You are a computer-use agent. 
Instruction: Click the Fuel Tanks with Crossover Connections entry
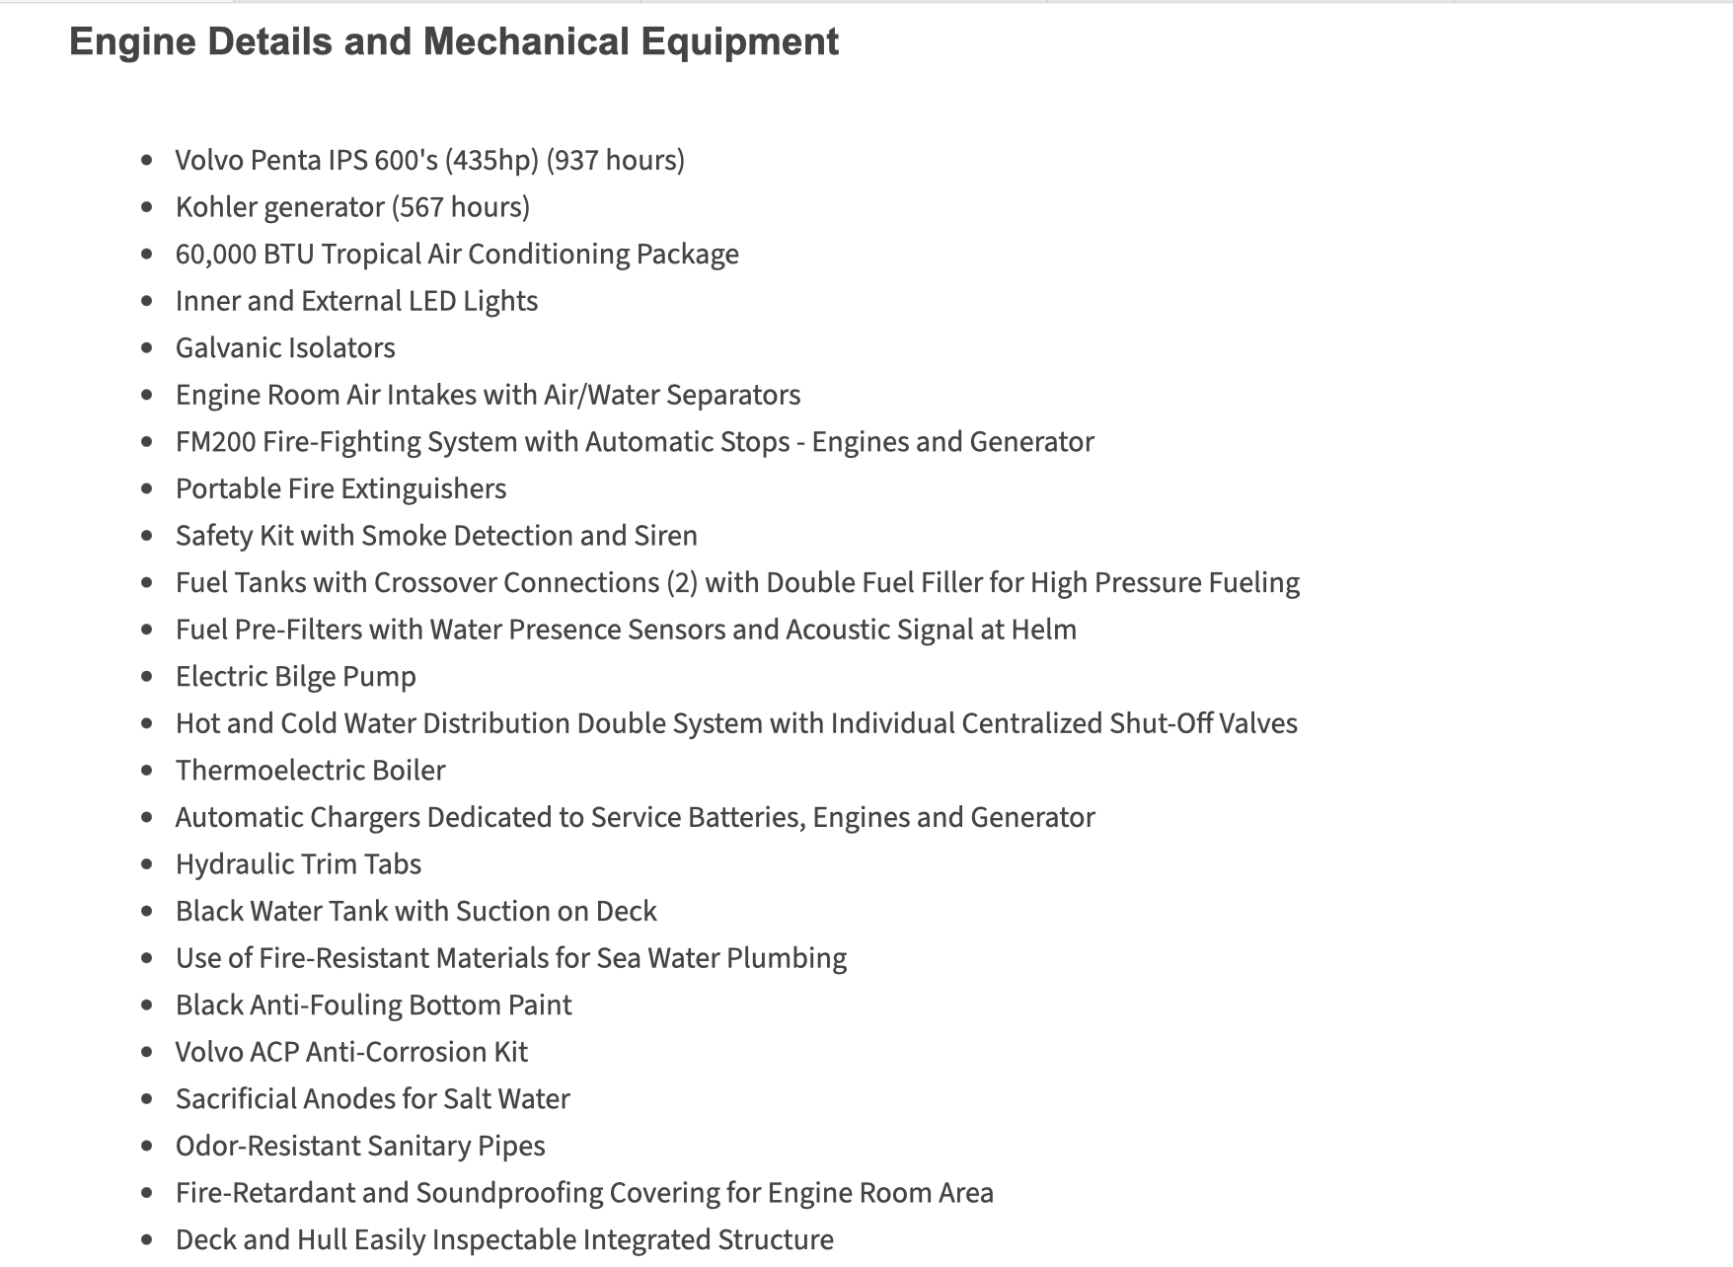point(737,583)
